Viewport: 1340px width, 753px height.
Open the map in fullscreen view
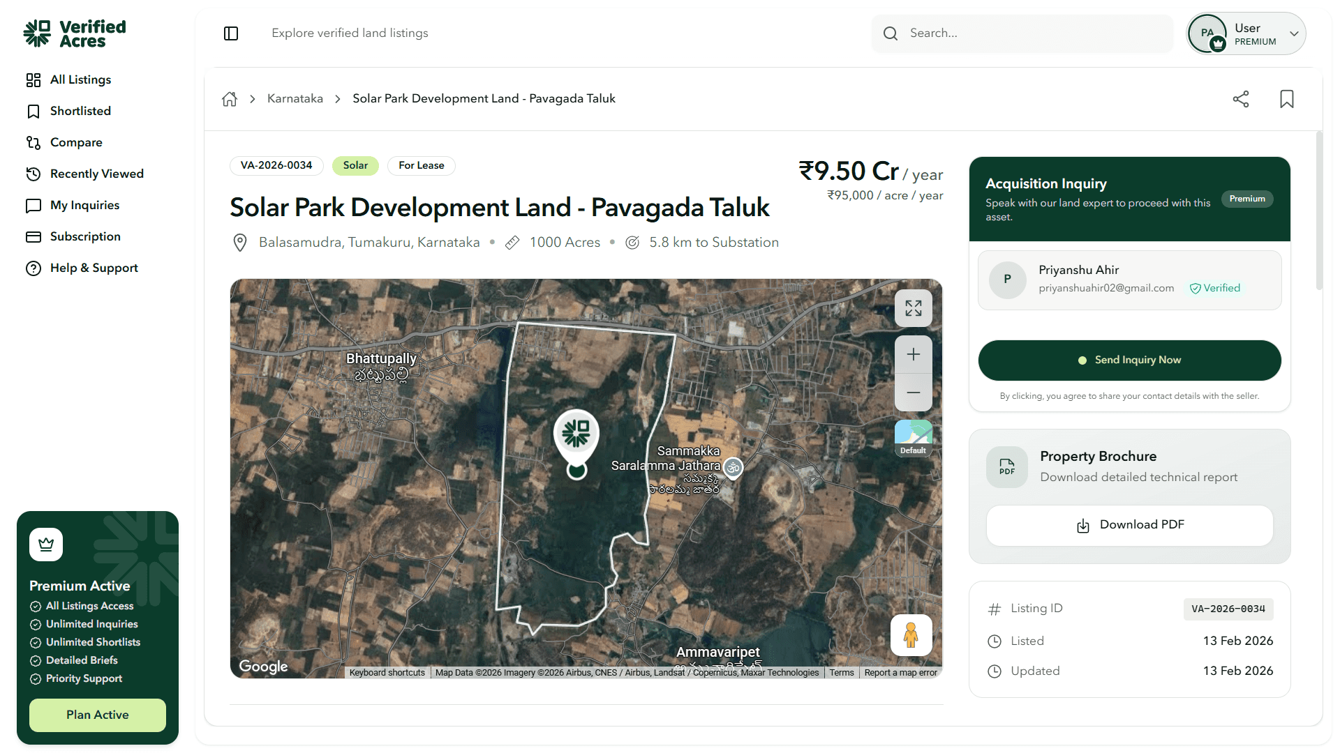[913, 308]
